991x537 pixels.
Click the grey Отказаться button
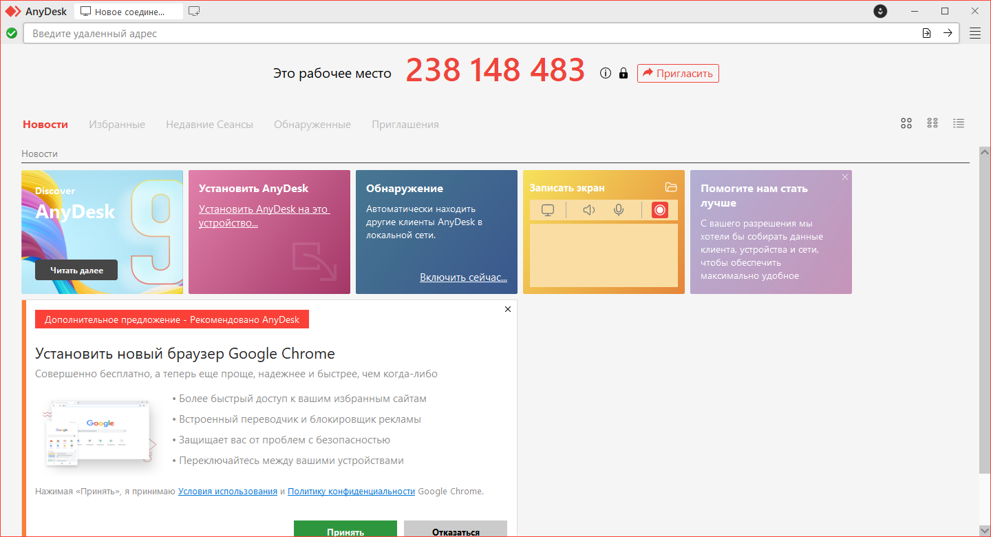pos(456,529)
